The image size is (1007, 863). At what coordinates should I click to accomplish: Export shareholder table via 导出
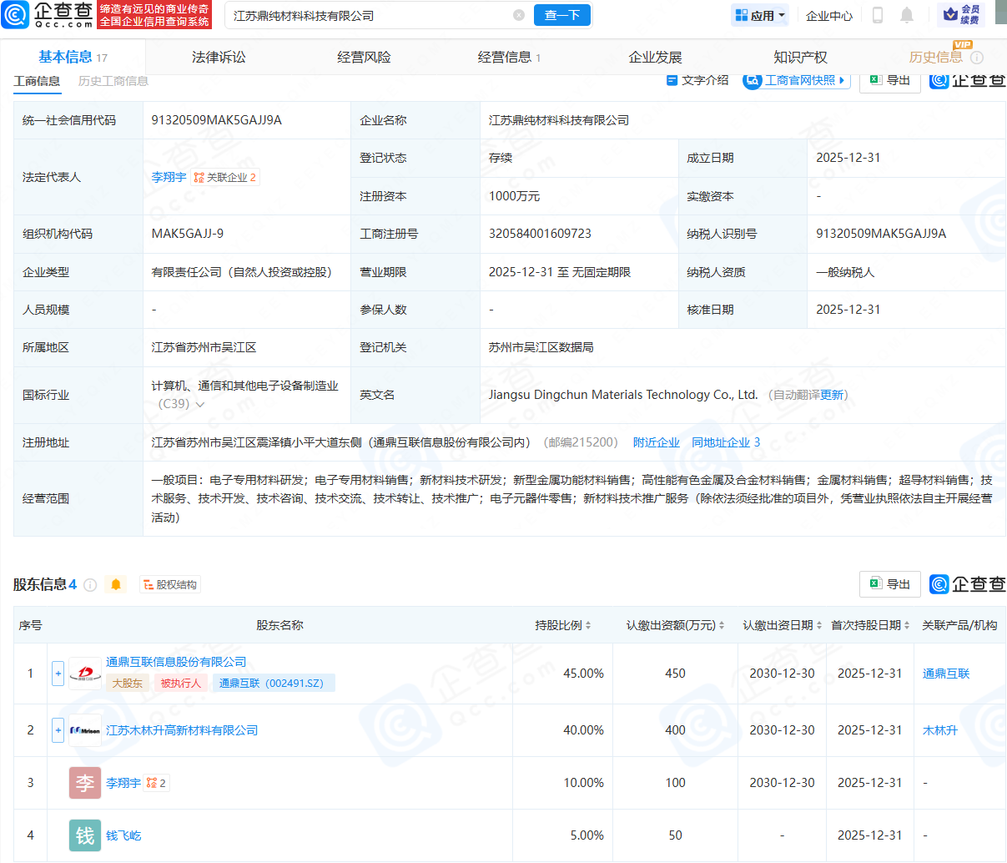[x=889, y=584]
